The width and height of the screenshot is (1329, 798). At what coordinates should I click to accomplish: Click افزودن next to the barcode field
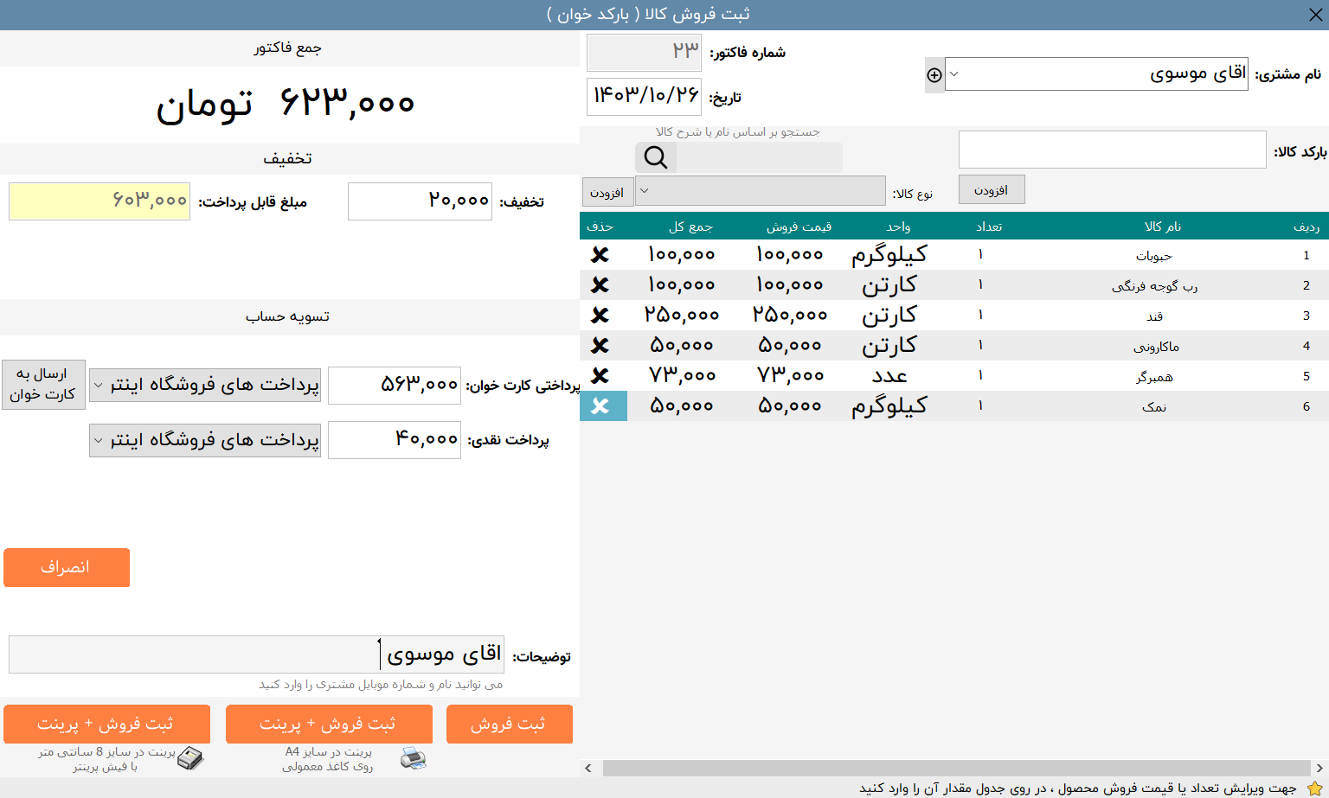pos(992,189)
